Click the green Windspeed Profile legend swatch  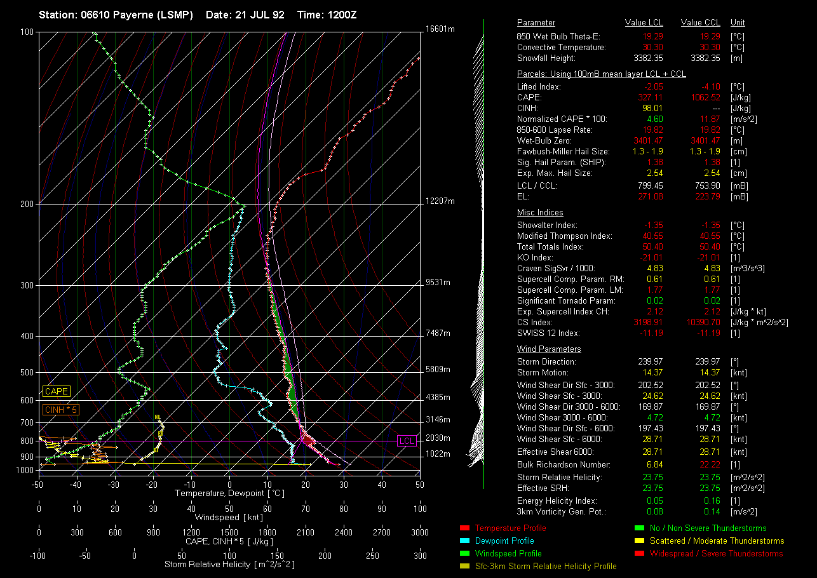click(464, 553)
